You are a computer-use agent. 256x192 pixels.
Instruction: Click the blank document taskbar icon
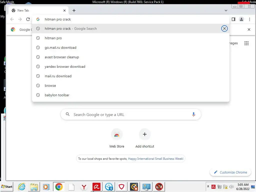71,186
